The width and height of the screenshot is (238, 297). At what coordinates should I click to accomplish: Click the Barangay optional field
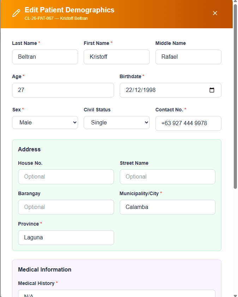click(66, 207)
